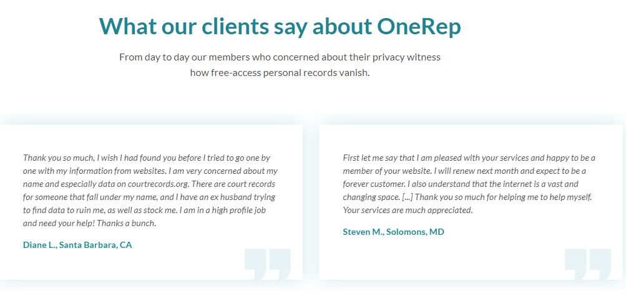
Task: Click the opening line Thank you so much, I wish
Action: (69, 158)
